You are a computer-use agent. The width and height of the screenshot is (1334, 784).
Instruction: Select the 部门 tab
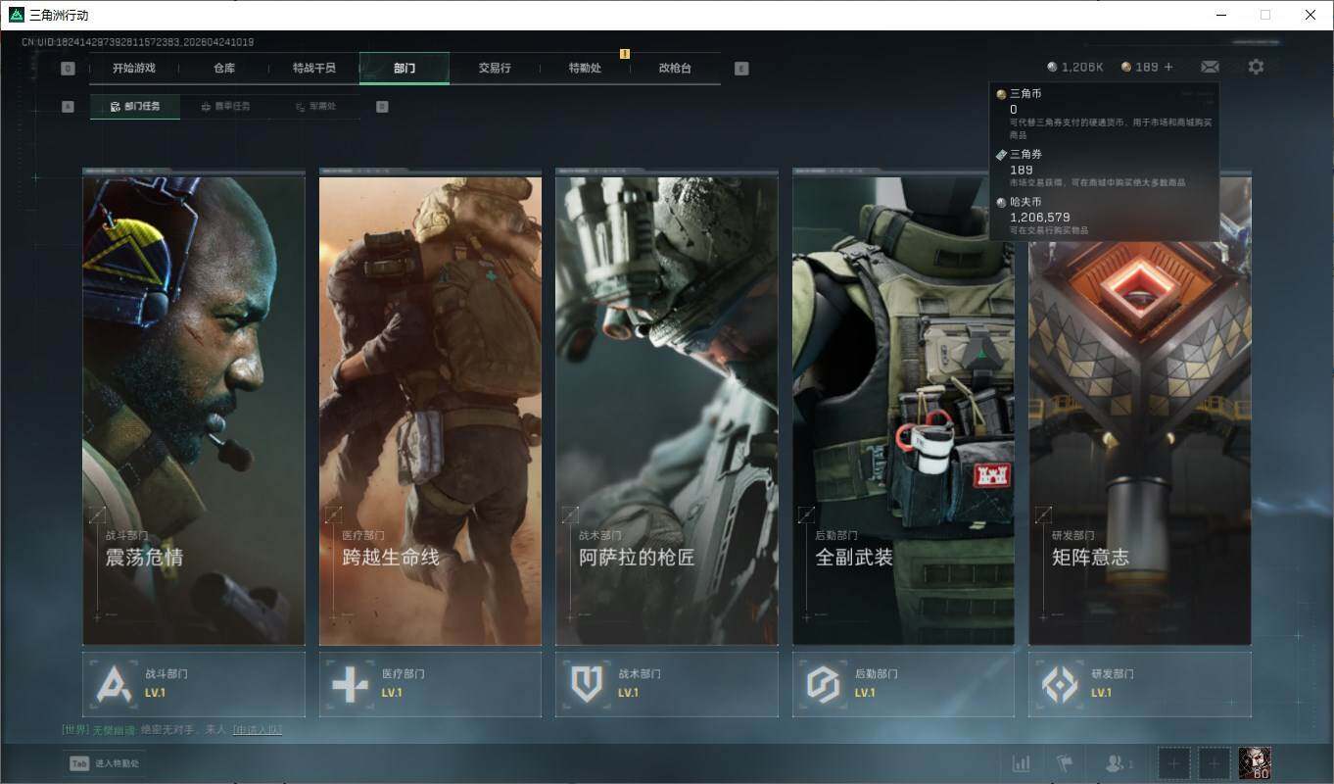point(405,68)
